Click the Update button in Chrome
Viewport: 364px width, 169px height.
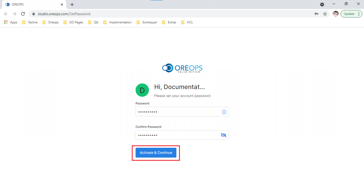click(x=349, y=14)
